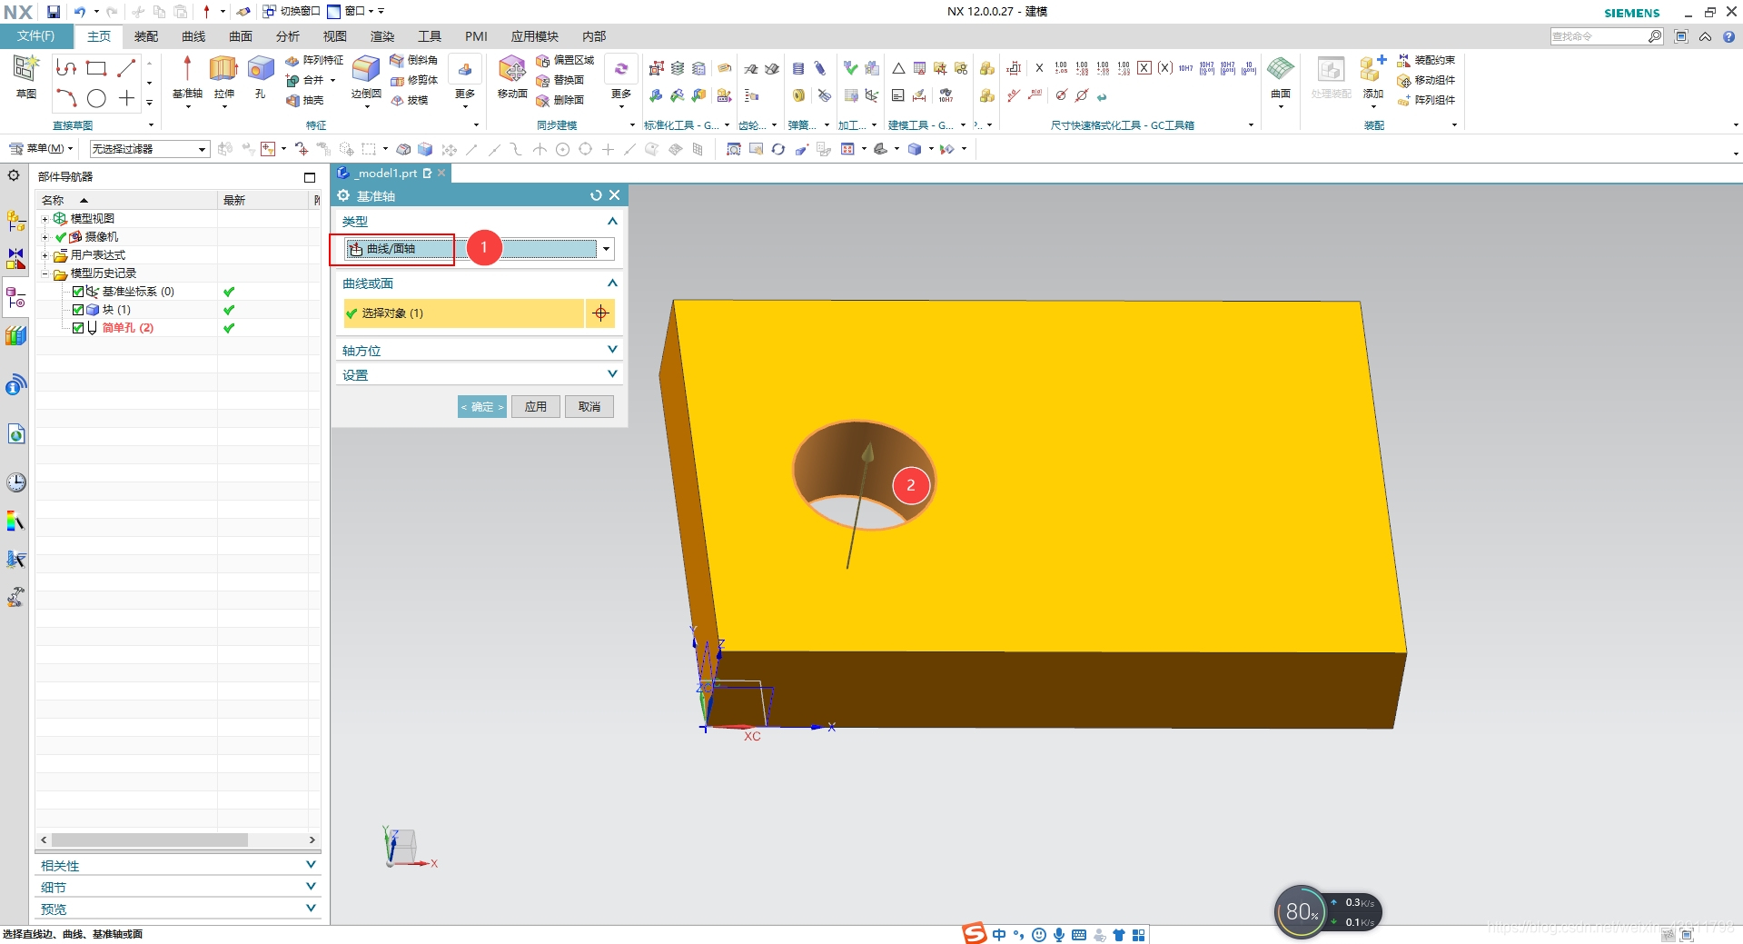The image size is (1743, 944).
Task: Expand the 模型视图 tree node
Action: click(x=45, y=219)
